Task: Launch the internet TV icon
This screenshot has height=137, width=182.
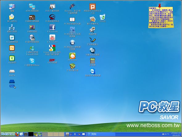Action: pyautogui.click(x=32, y=27)
